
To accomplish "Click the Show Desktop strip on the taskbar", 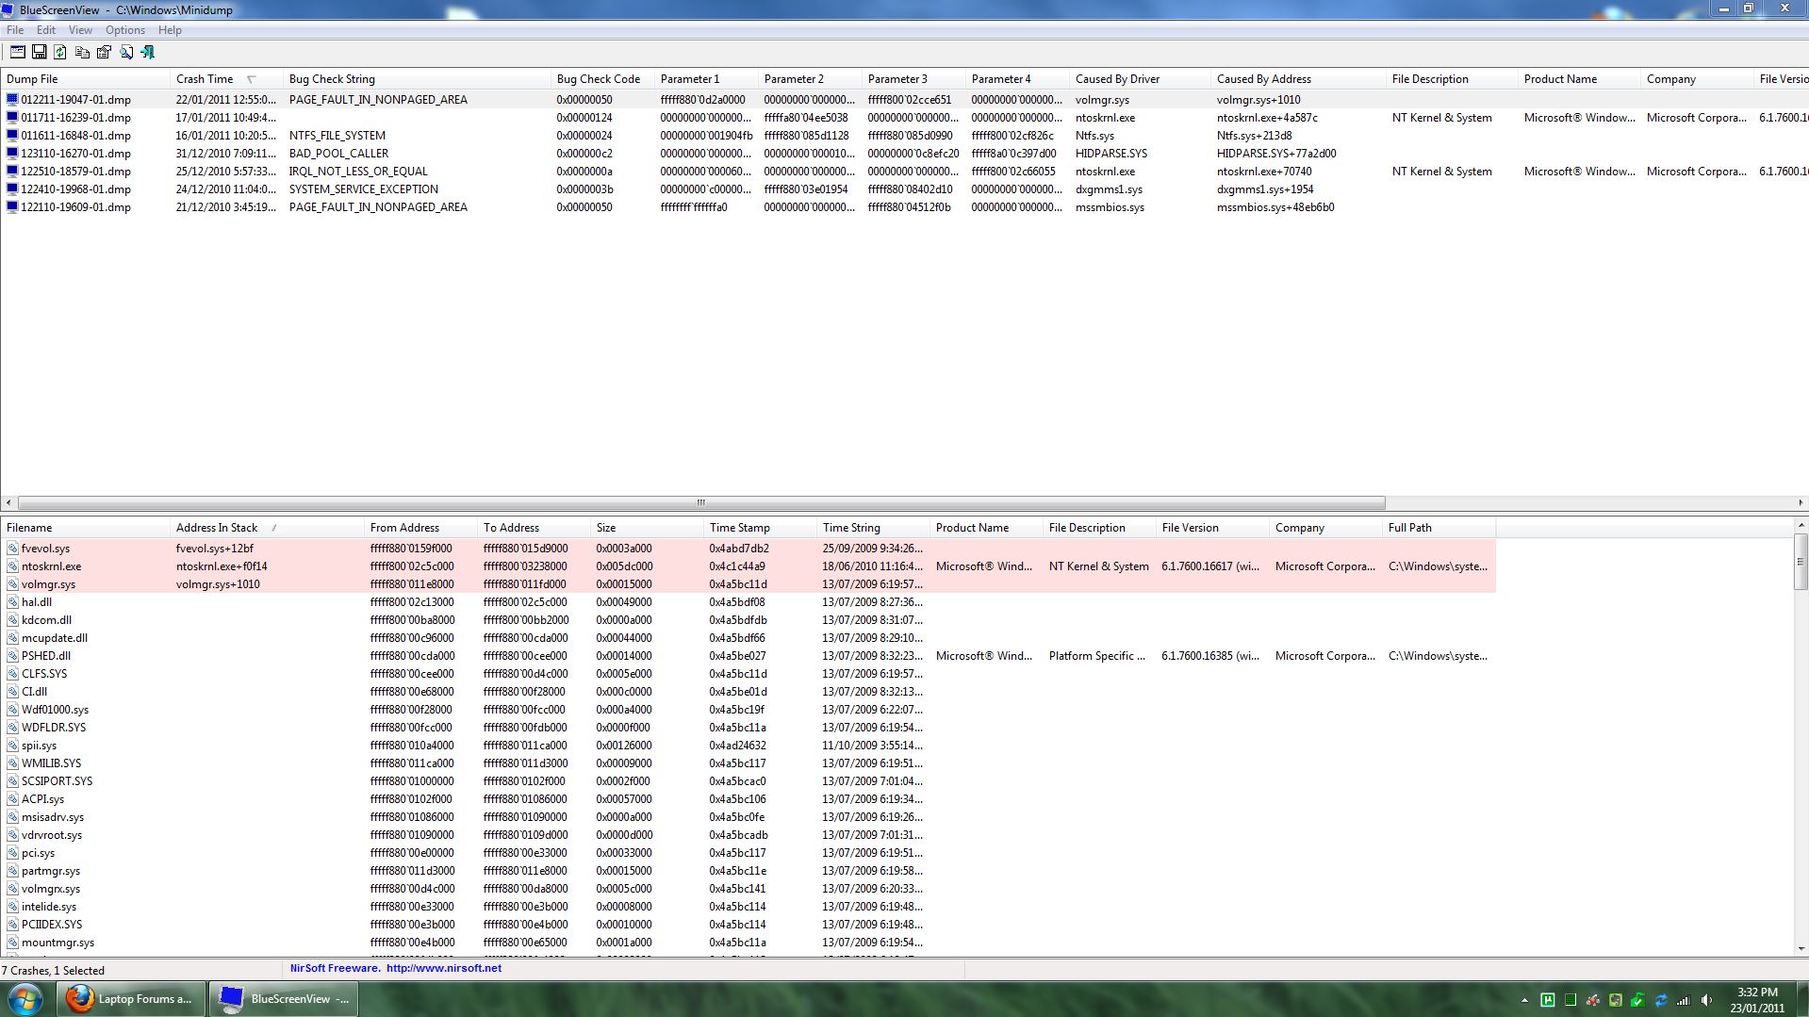I will coord(1801,999).
